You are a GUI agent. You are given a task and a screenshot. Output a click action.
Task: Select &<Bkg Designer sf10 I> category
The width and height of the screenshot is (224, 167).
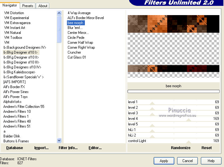point(21,52)
